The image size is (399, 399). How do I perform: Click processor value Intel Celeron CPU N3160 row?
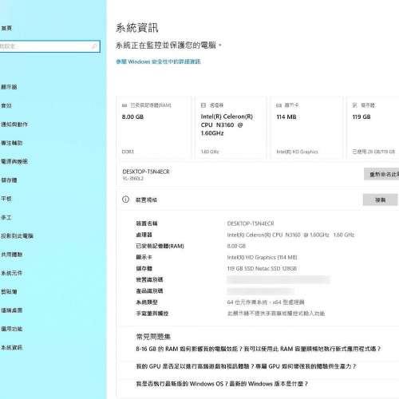click(x=290, y=235)
